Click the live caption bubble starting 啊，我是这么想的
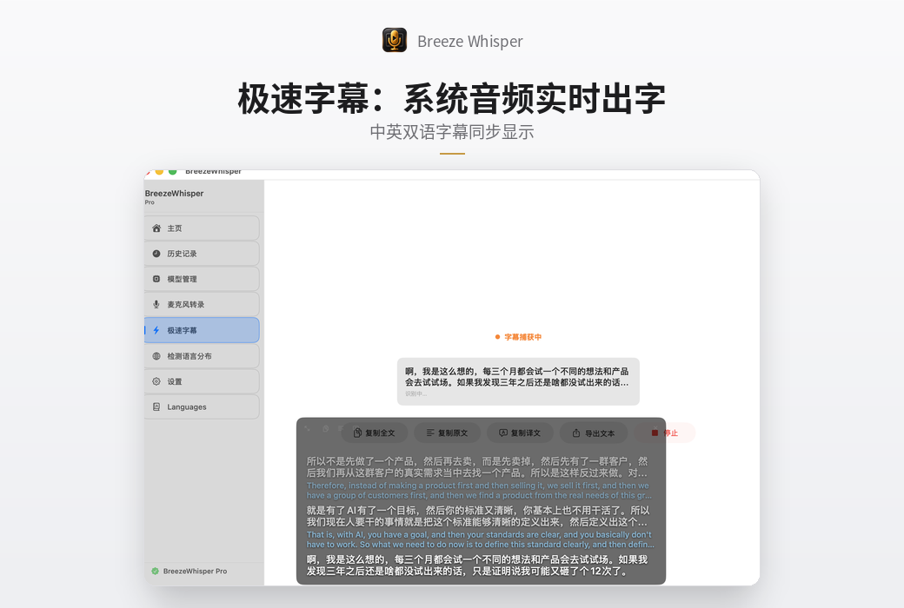Image resolution: width=904 pixels, height=608 pixels. point(518,381)
